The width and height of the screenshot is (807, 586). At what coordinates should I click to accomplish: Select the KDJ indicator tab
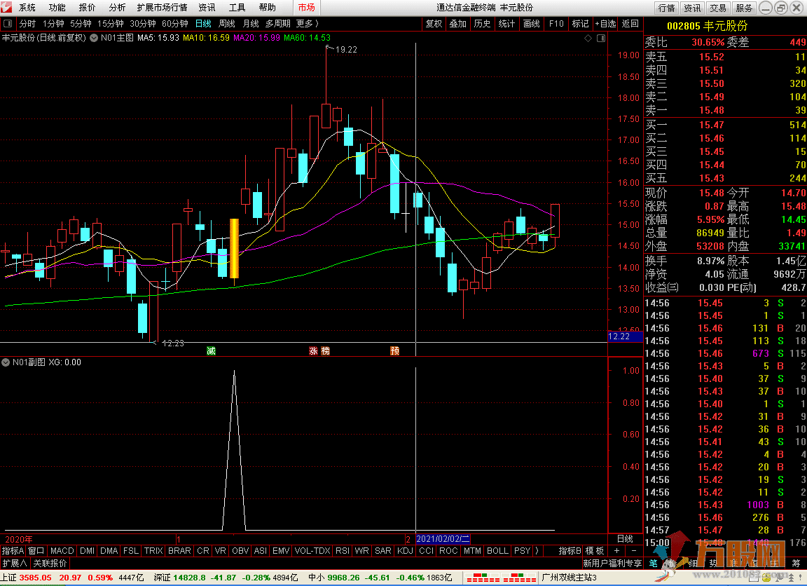(x=405, y=550)
